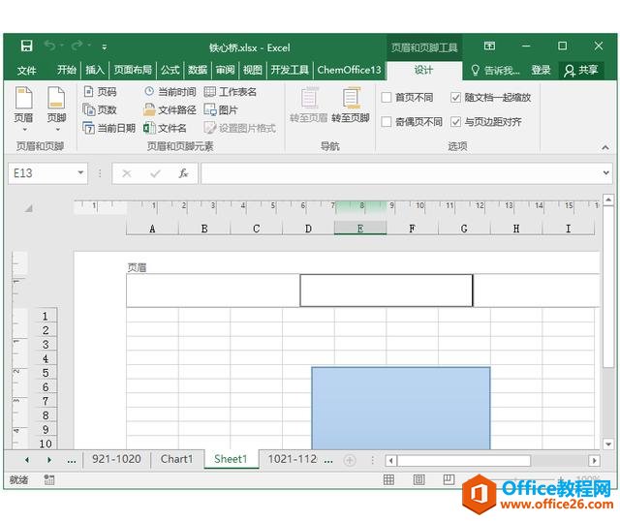Screen dimensions: 620x521
Task: Click the blue rectangle shape on sheet
Action: tap(401, 408)
